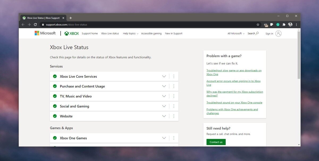Screen dimensions: 319x161
Task: Switch to the Xbox Live Status browser tab
Action: [x=43, y=18]
